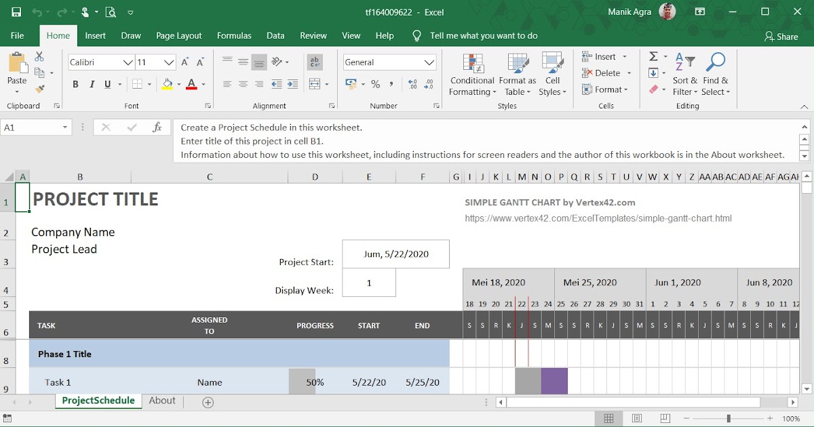The width and height of the screenshot is (814, 427).
Task: Add a new sheet with plus icon
Action: point(208,402)
